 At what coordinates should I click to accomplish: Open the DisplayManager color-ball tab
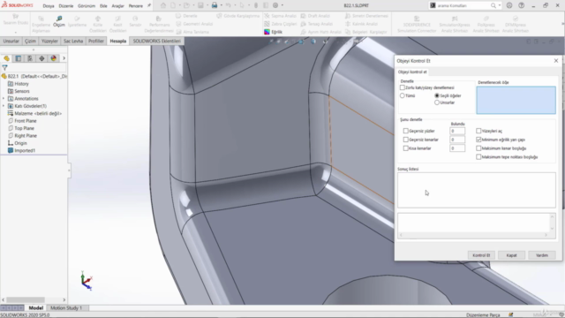point(53,58)
